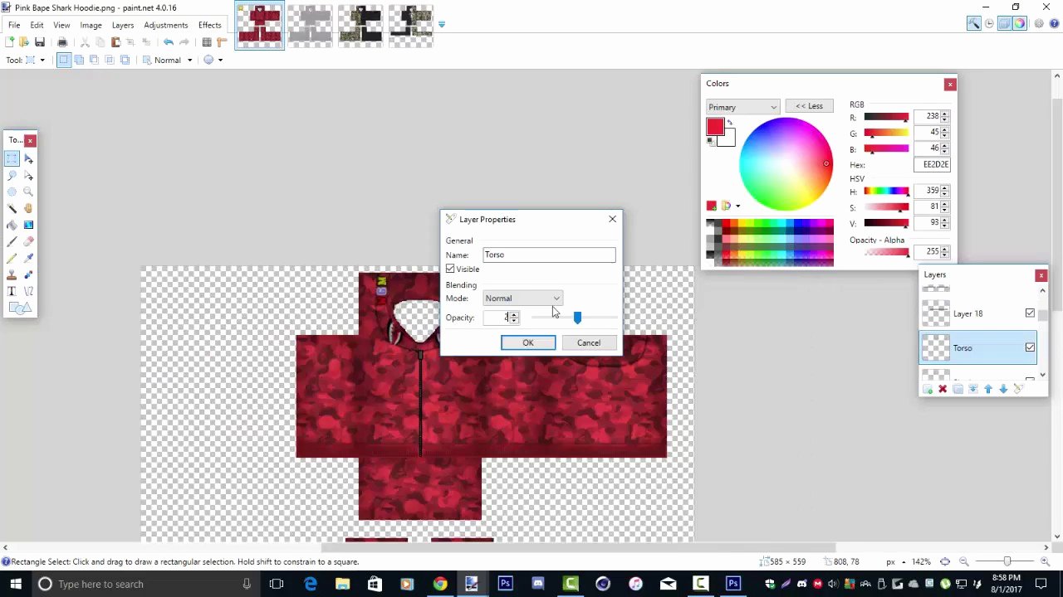
Task: Open Settings gear icon at top right
Action: click(1039, 24)
